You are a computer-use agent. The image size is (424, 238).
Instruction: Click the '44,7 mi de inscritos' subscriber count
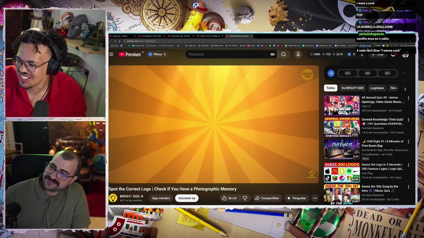coord(131,200)
